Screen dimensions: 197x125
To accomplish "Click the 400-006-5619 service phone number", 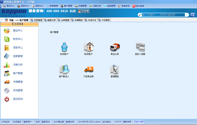I will click(x=57, y=11).
